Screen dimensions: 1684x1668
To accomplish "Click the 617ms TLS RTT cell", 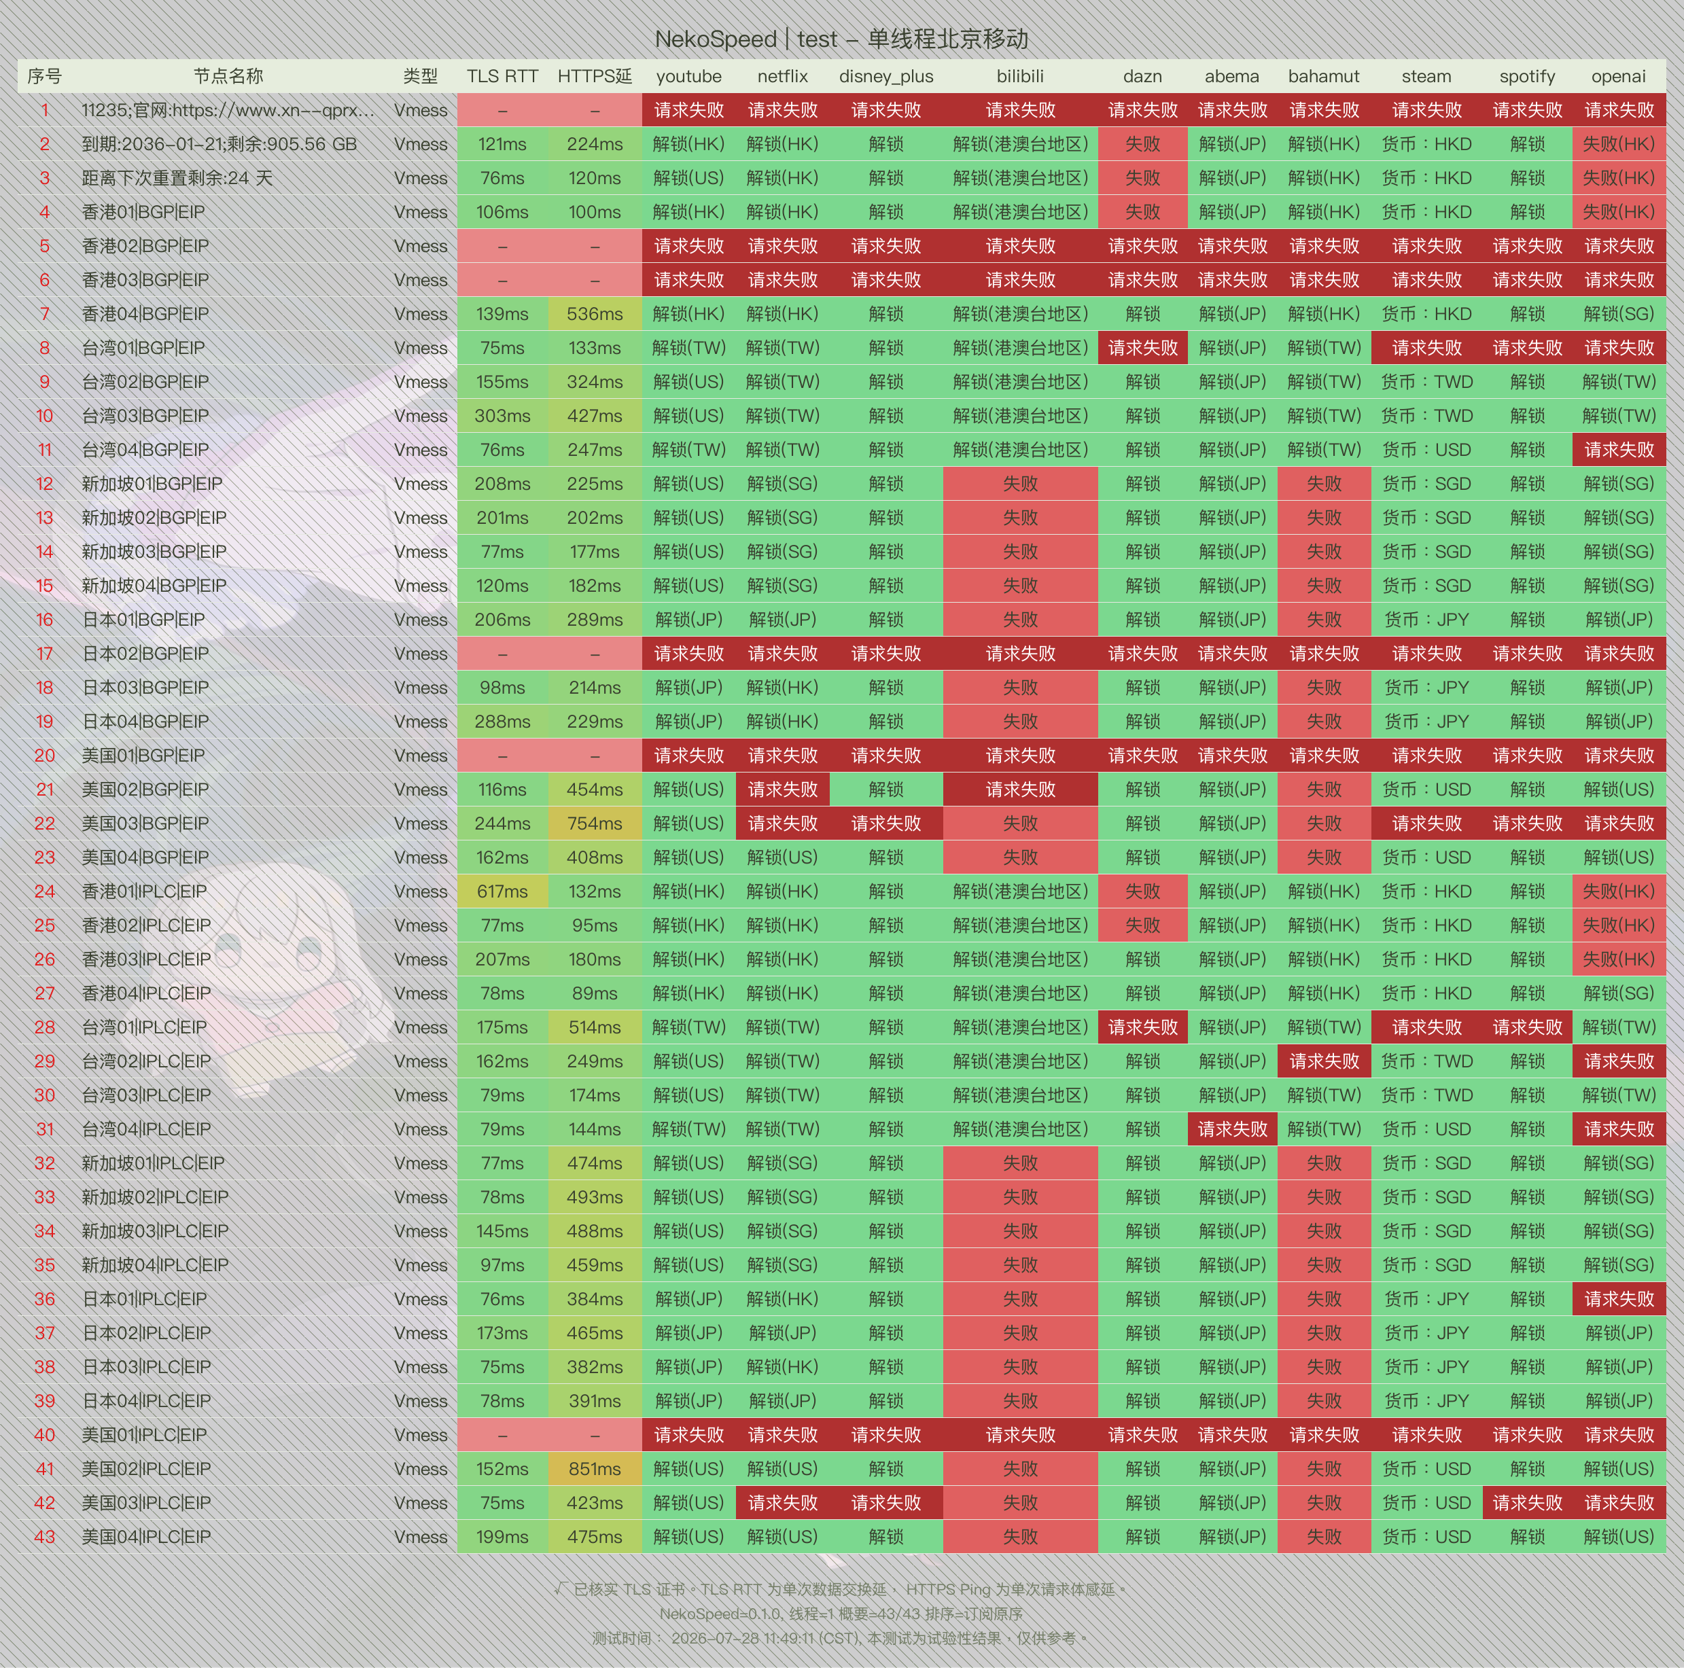I will click(x=503, y=891).
